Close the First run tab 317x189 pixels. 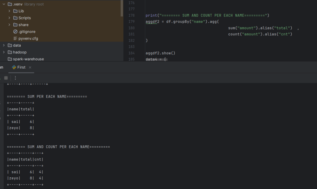[x=30, y=67]
